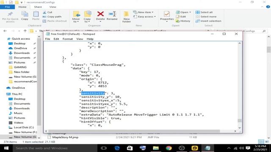Open Task View on taskbar
271x152 pixels.
[104, 148]
